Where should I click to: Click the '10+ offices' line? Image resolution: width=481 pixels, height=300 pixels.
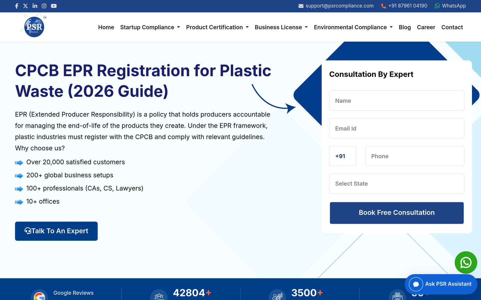tap(43, 202)
